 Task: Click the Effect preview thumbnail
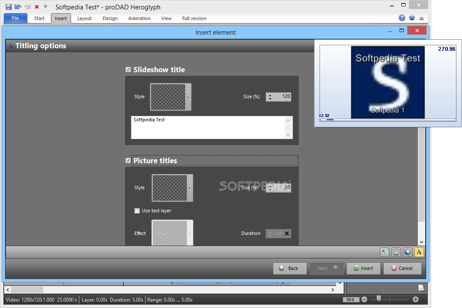170,233
